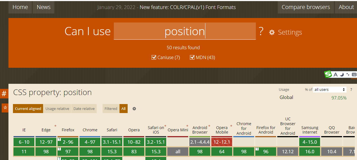Select the Current aligned view tab
The image size is (357, 160).
click(28, 109)
